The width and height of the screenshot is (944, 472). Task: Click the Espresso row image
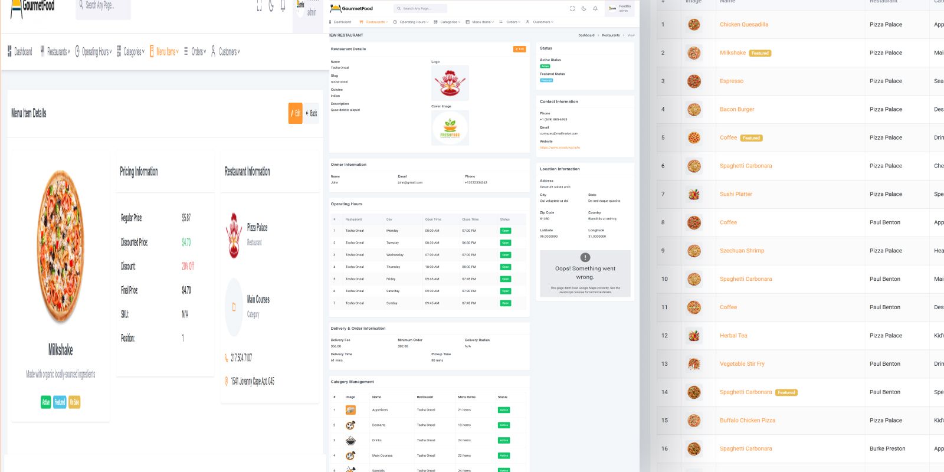pos(694,81)
